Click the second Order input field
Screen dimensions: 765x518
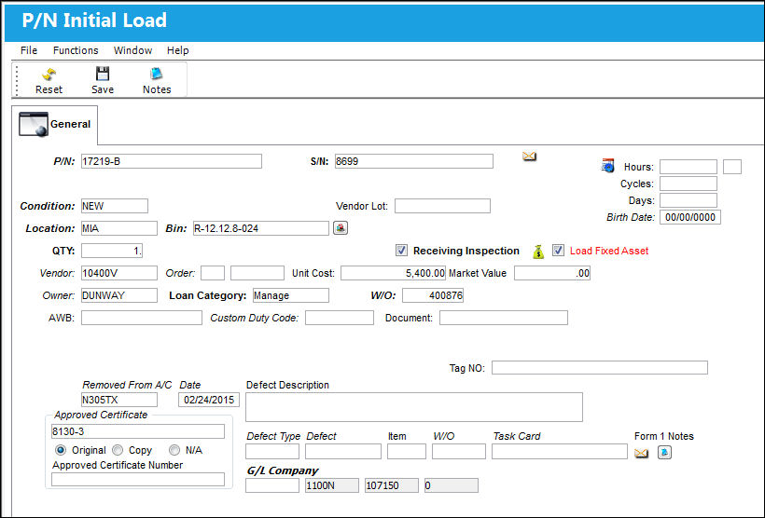[257, 273]
